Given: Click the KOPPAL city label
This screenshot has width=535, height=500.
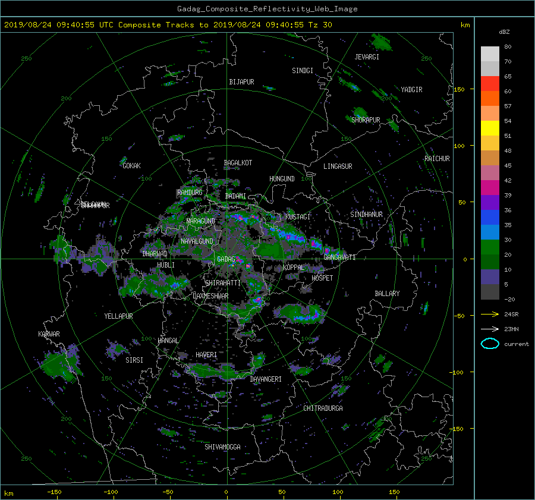Looking at the screenshot, I should click(x=294, y=267).
